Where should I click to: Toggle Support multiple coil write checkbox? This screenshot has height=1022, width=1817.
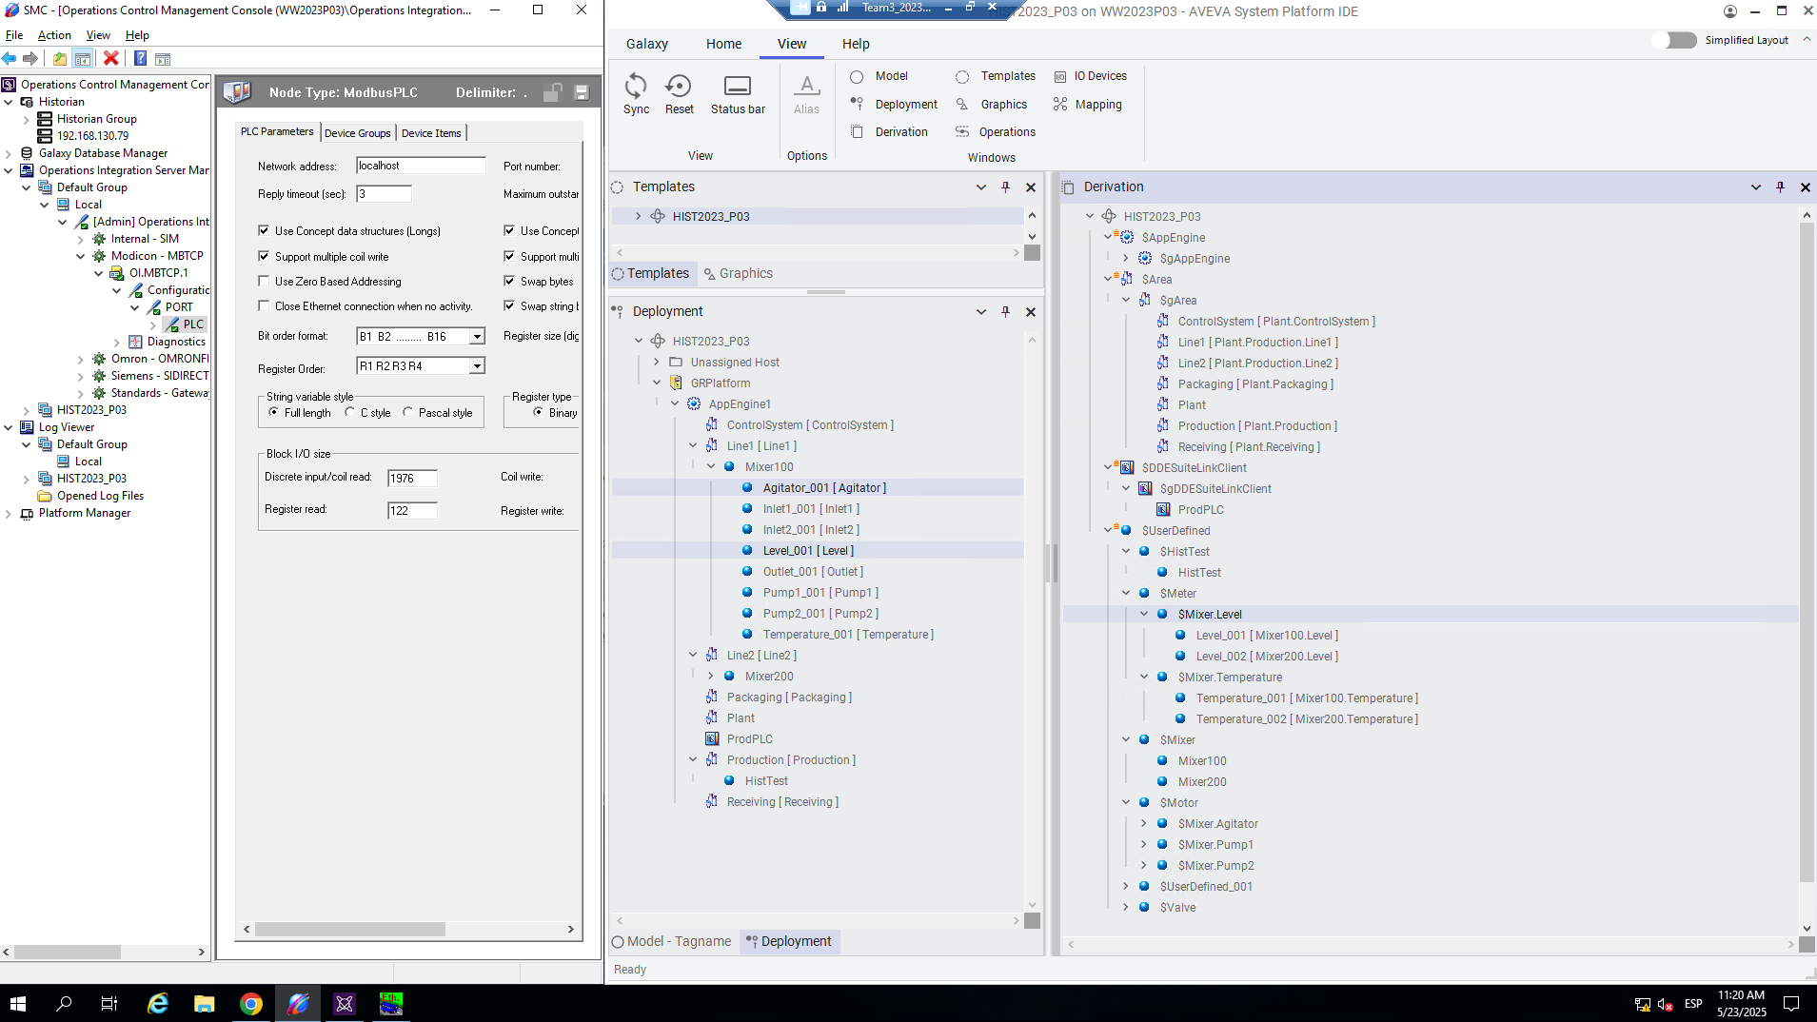[264, 256]
